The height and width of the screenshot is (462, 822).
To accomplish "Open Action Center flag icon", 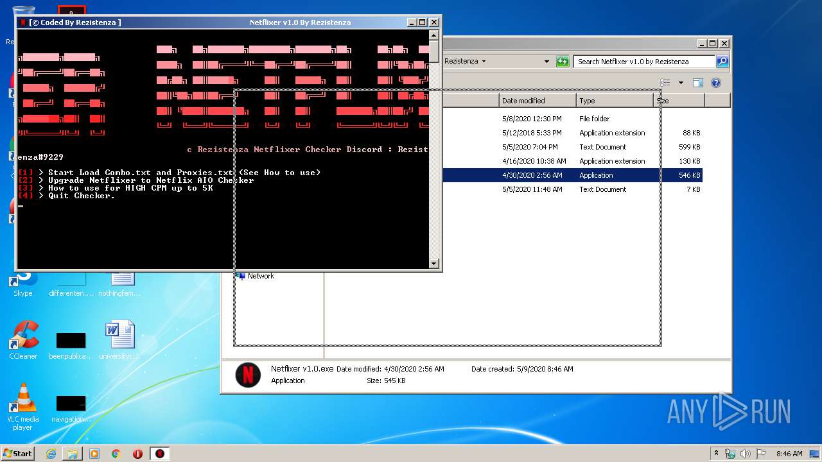I will [760, 454].
